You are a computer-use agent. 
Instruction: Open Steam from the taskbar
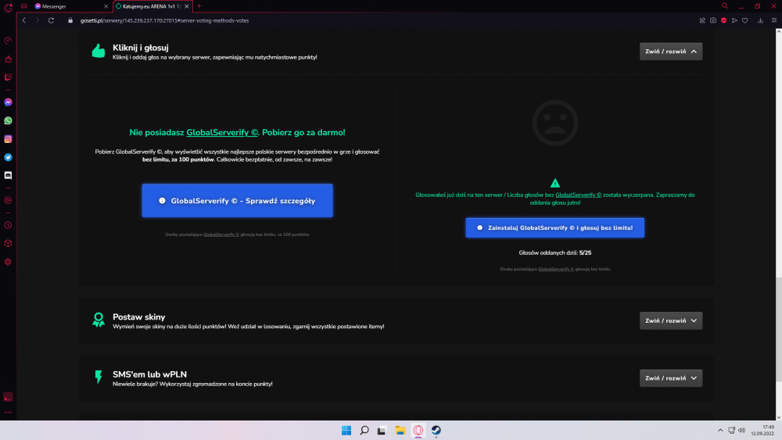tap(436, 430)
